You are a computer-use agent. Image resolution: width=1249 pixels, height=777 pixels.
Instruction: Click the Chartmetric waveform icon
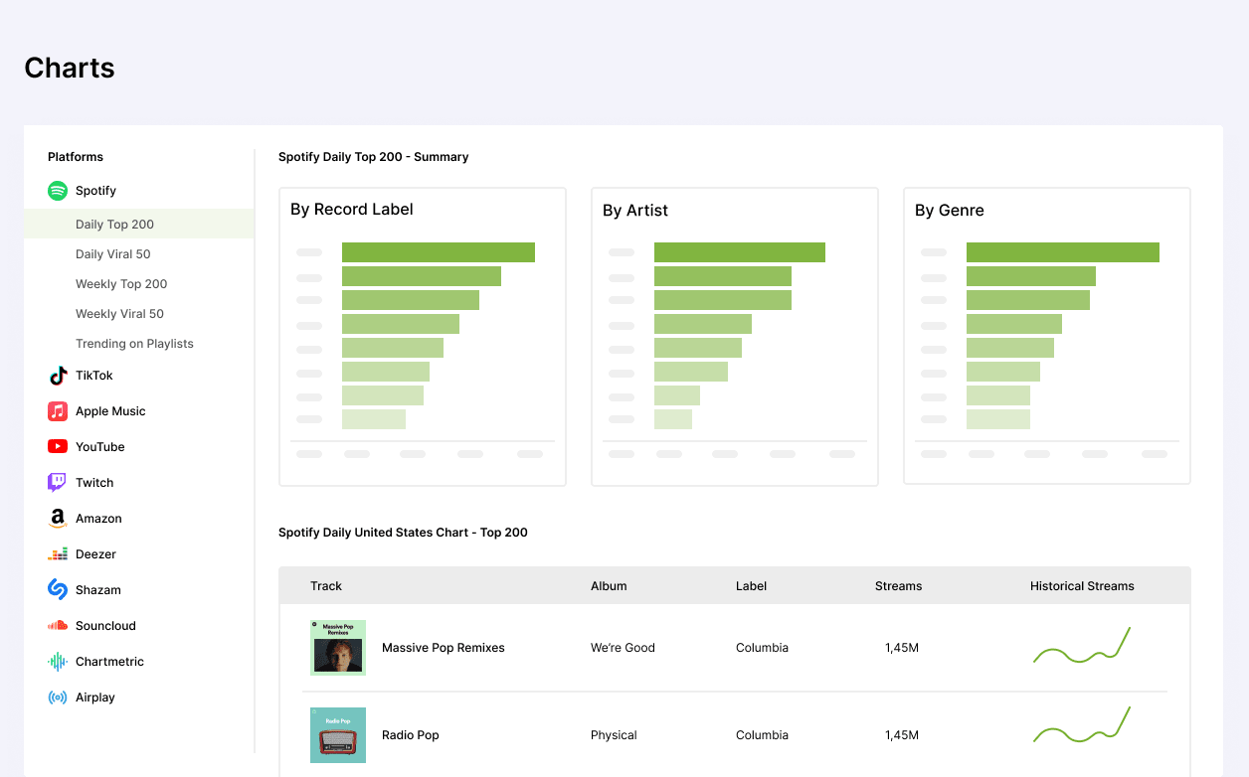coord(58,662)
